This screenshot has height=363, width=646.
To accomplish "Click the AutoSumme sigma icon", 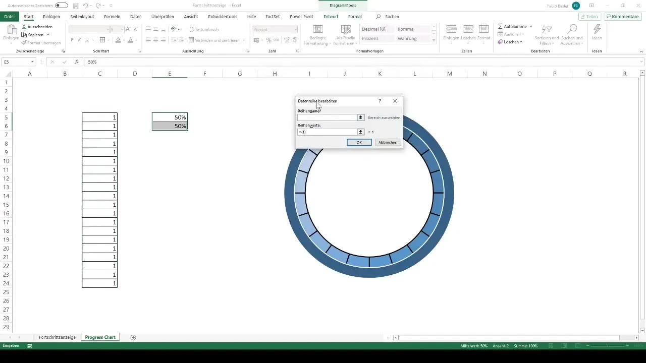I will click(x=500, y=26).
